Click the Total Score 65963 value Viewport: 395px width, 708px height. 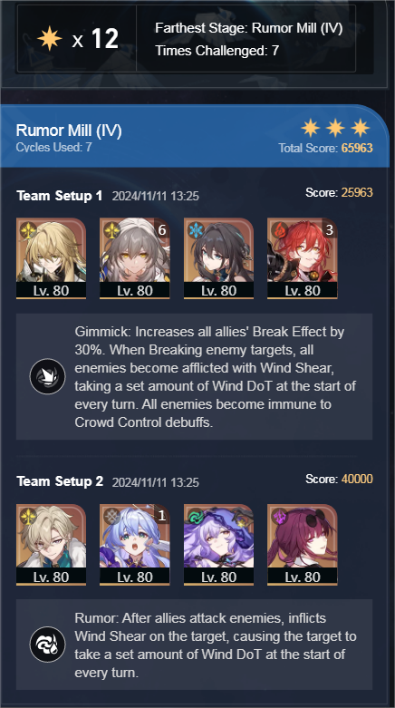[357, 148]
